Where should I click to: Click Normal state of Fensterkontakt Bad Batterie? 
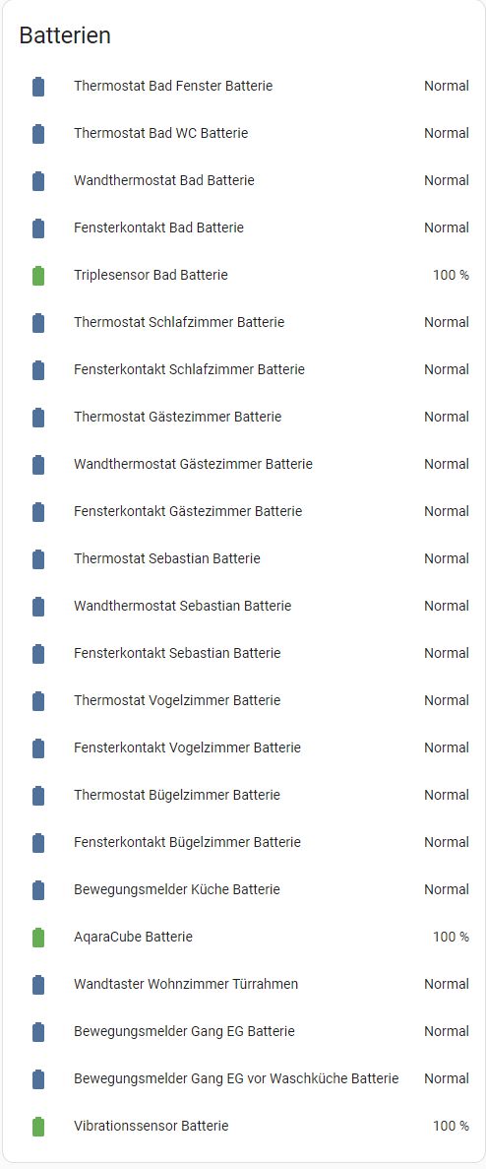click(x=447, y=227)
